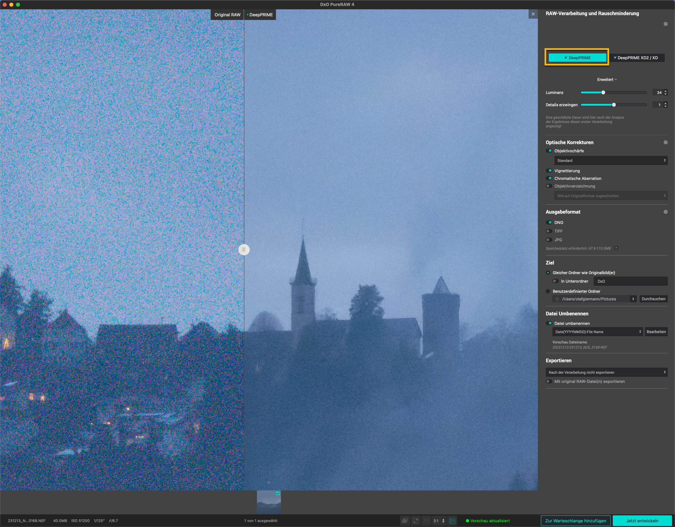
Task: Open the Date(YYYYMMDD)-File Name dropdown
Action: point(598,332)
